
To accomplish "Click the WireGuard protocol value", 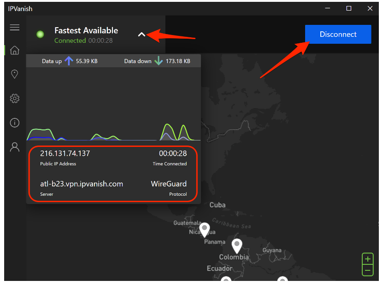I will coord(169,184).
